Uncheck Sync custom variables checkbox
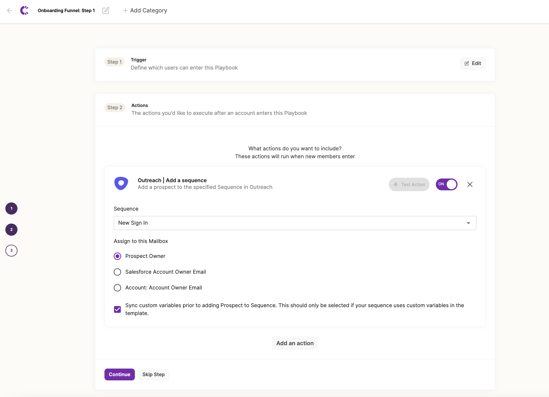549x397 pixels. pos(117,309)
